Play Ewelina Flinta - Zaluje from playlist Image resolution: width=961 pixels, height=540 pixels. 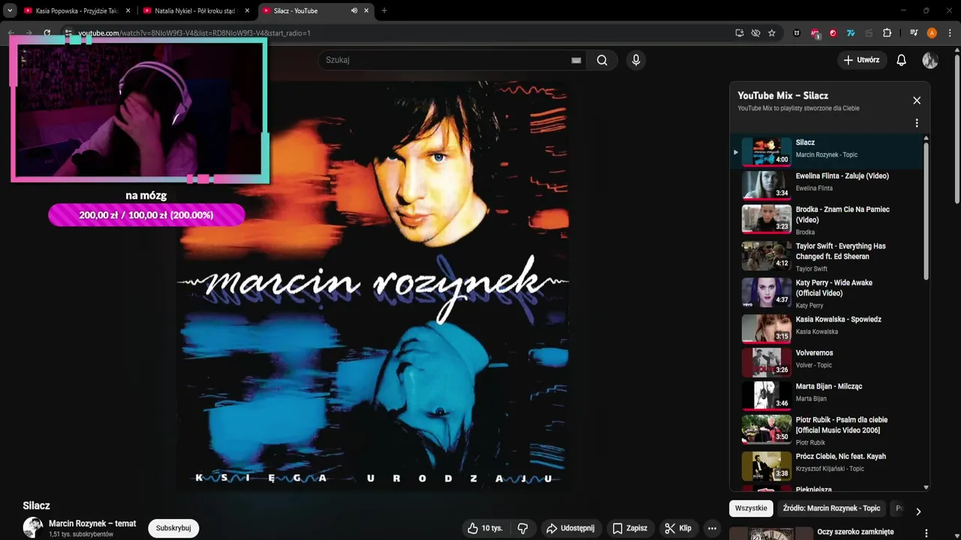tap(829, 184)
